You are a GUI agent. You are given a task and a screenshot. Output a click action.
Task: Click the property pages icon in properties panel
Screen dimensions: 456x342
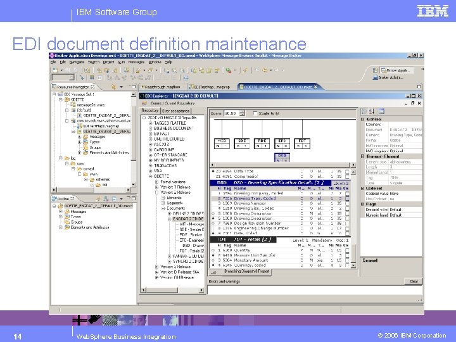click(381, 111)
